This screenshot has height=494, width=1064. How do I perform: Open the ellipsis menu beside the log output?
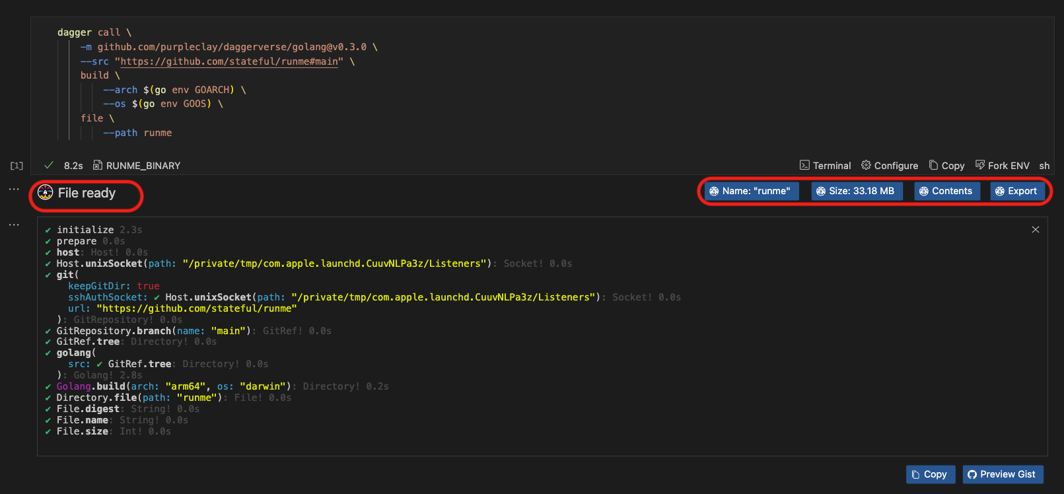point(14,225)
